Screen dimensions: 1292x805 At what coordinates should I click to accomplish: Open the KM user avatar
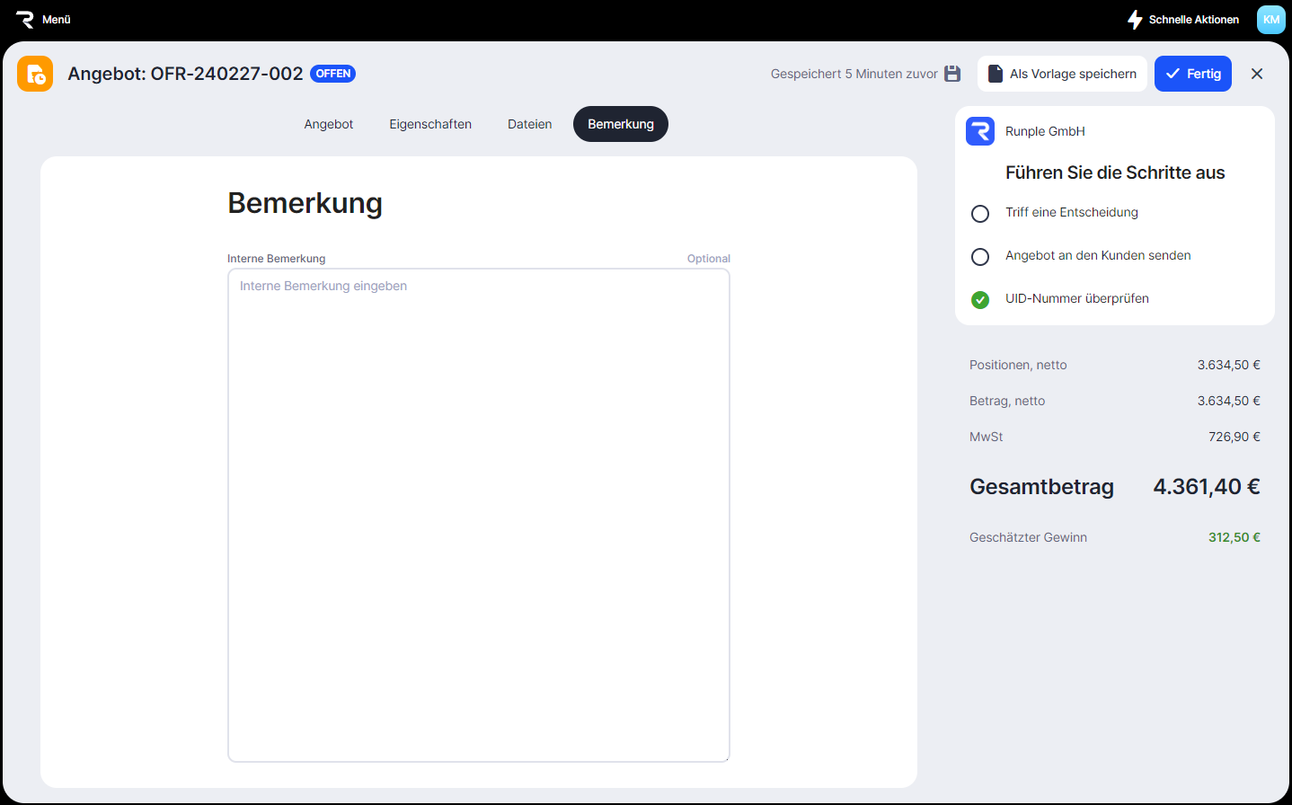point(1270,20)
